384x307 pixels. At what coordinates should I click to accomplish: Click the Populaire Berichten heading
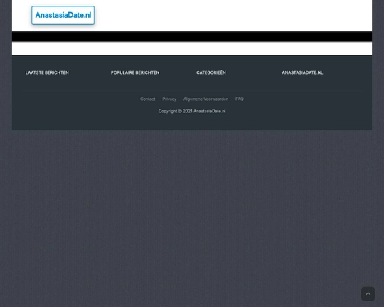coord(135,72)
